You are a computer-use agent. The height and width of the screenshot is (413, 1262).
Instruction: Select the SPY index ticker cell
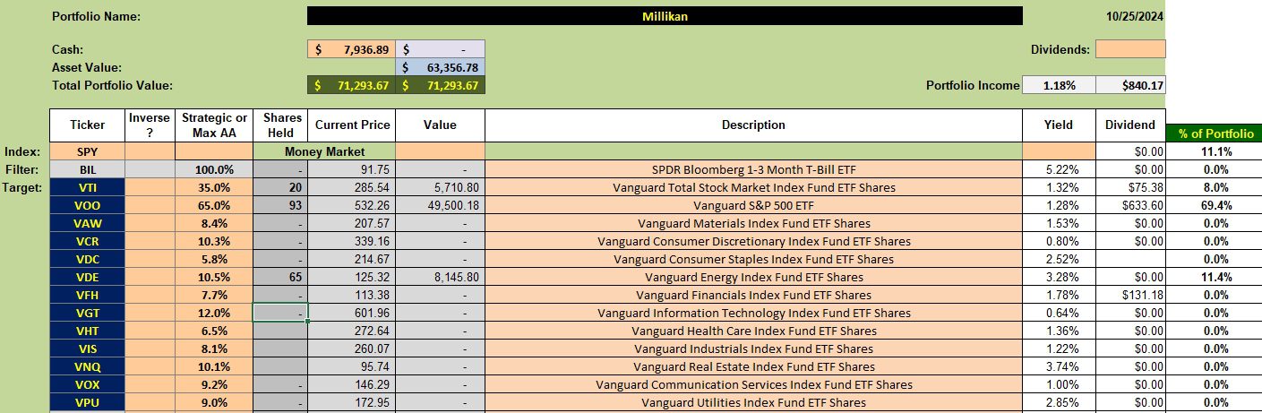click(x=87, y=151)
